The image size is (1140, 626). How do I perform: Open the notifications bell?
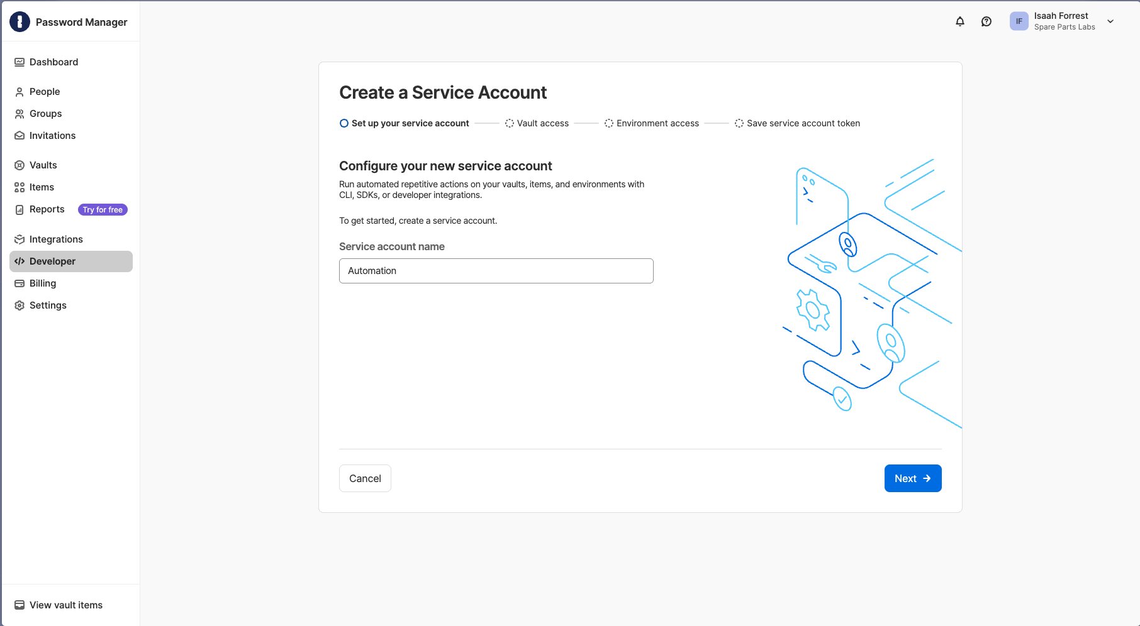pos(960,21)
